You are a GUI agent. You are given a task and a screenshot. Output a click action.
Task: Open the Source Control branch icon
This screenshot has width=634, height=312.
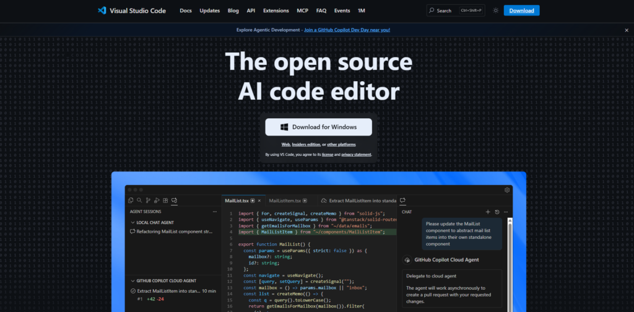pyautogui.click(x=148, y=201)
